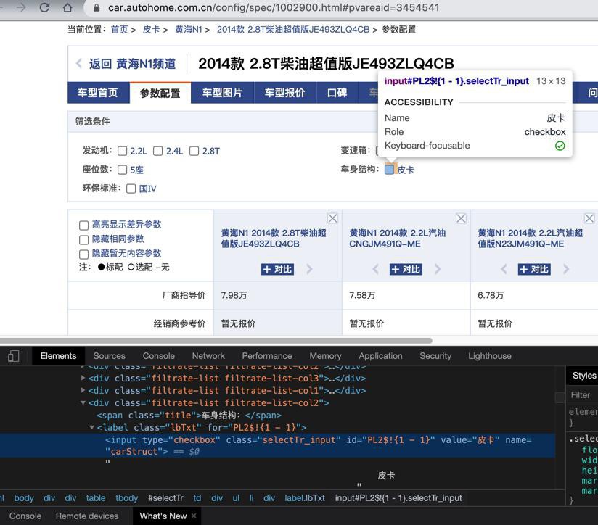Image resolution: width=598 pixels, height=525 pixels.
Task: Collapse the filtrate-list-col2 div node
Action: 83,402
